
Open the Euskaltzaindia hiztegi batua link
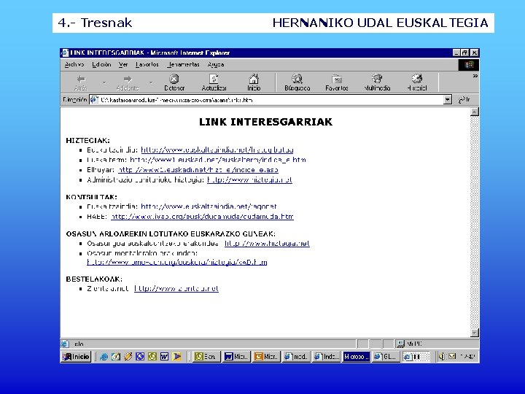point(217,150)
